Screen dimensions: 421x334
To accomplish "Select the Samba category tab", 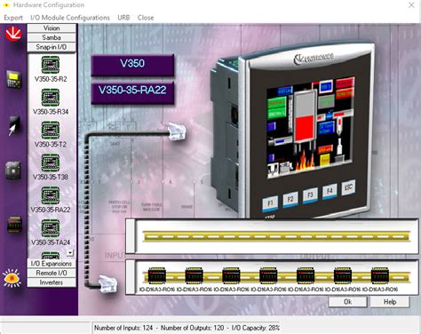I will pos(52,37).
